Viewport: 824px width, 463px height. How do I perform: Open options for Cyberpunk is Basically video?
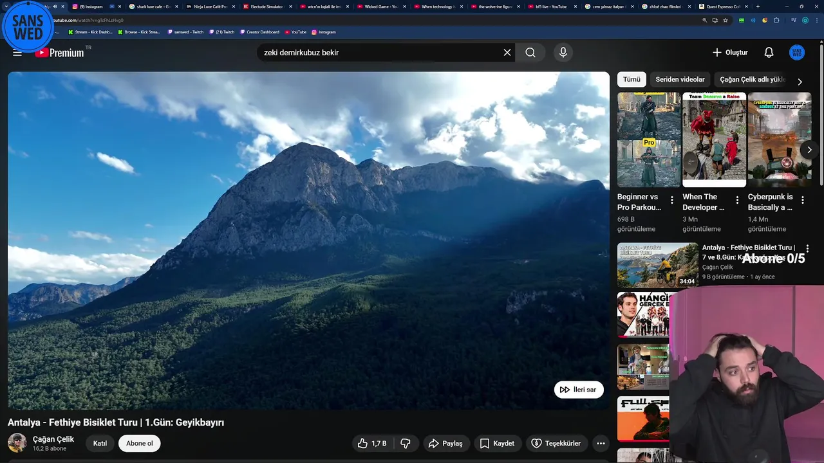tap(802, 201)
